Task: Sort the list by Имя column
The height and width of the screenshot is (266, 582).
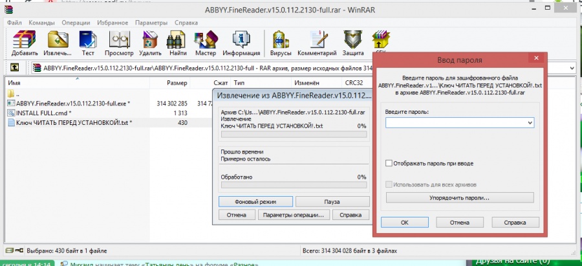Action: pyautogui.click(x=78, y=83)
